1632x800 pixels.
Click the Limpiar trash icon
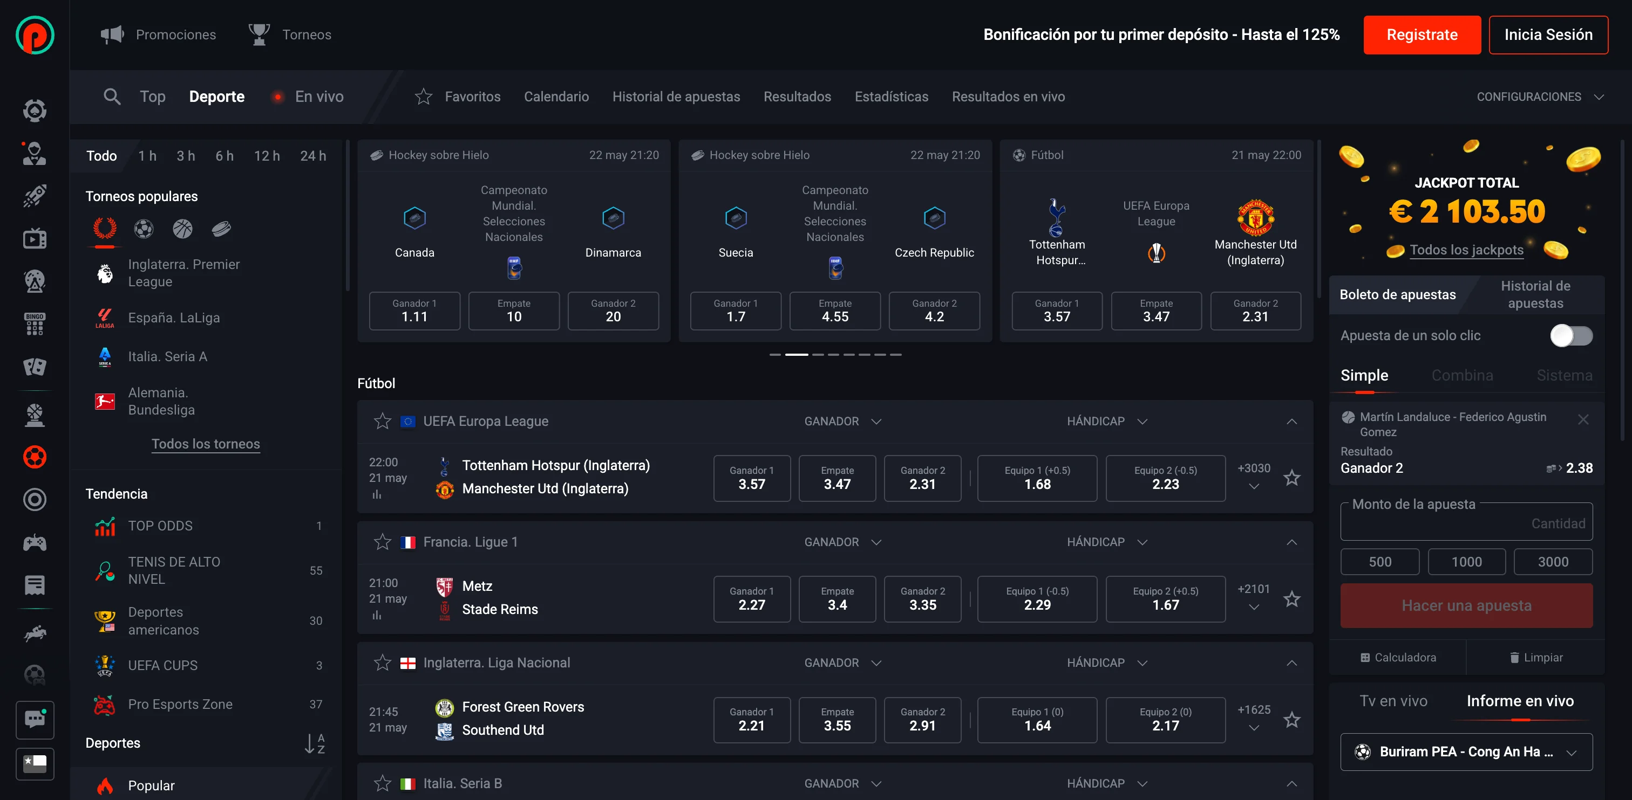(1514, 658)
